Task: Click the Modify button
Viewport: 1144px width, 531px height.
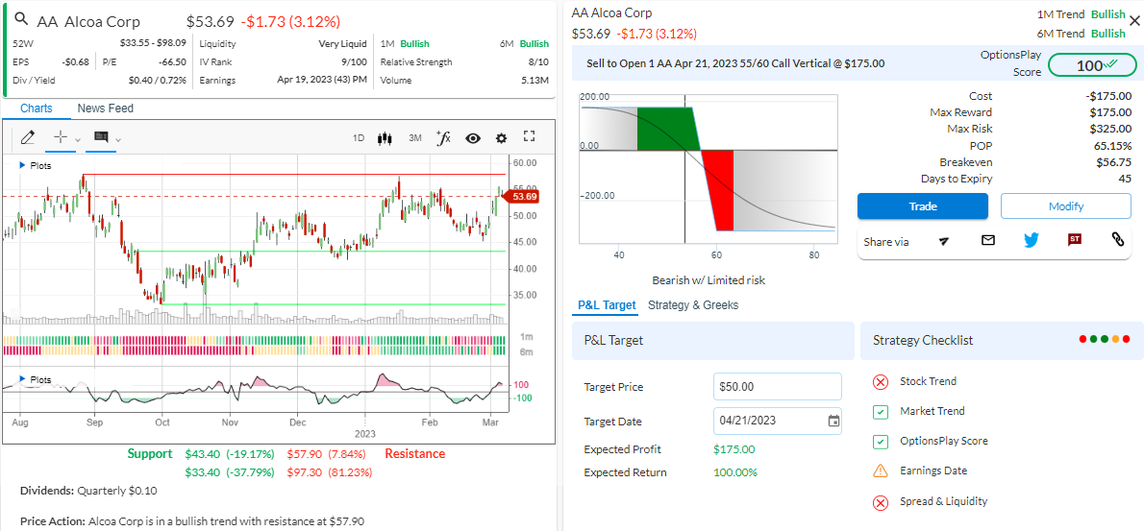Action: (x=1066, y=206)
